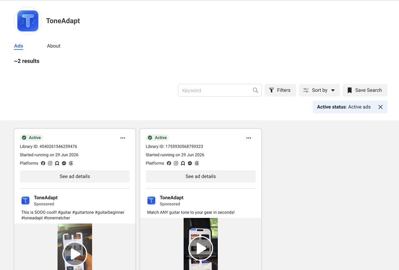Play the video in the 'Match ANY guitar tone' ad
Image resolution: width=399 pixels, height=270 pixels.
point(200,248)
